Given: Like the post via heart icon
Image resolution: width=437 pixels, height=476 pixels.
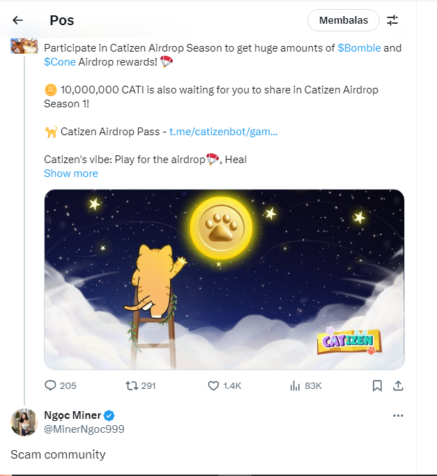Looking at the screenshot, I should pos(214,385).
